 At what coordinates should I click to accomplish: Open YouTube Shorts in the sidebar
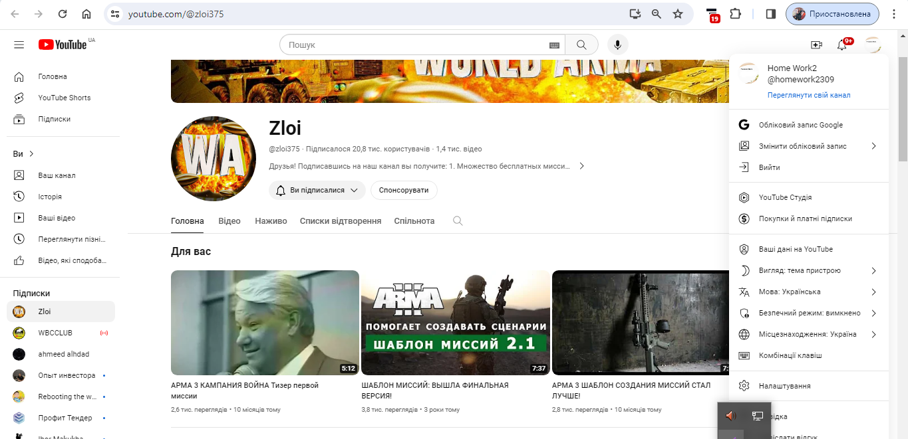61,98
